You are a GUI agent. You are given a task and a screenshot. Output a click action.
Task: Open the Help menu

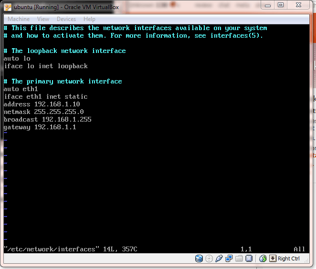click(x=89, y=19)
